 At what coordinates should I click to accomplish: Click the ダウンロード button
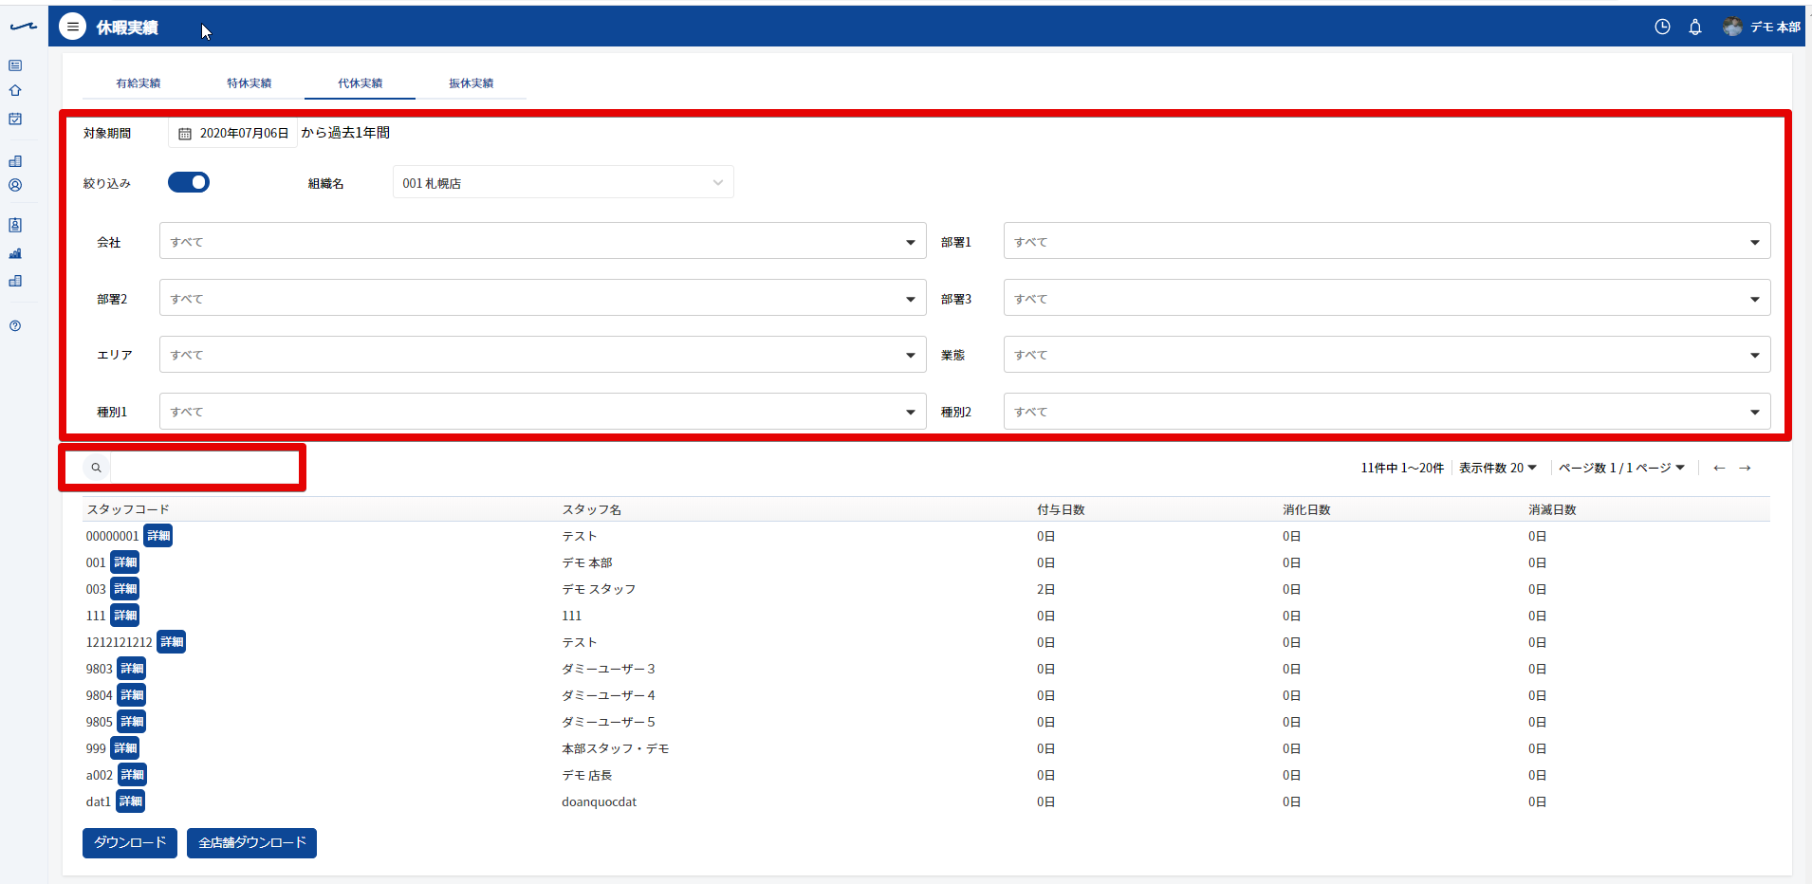click(x=130, y=842)
